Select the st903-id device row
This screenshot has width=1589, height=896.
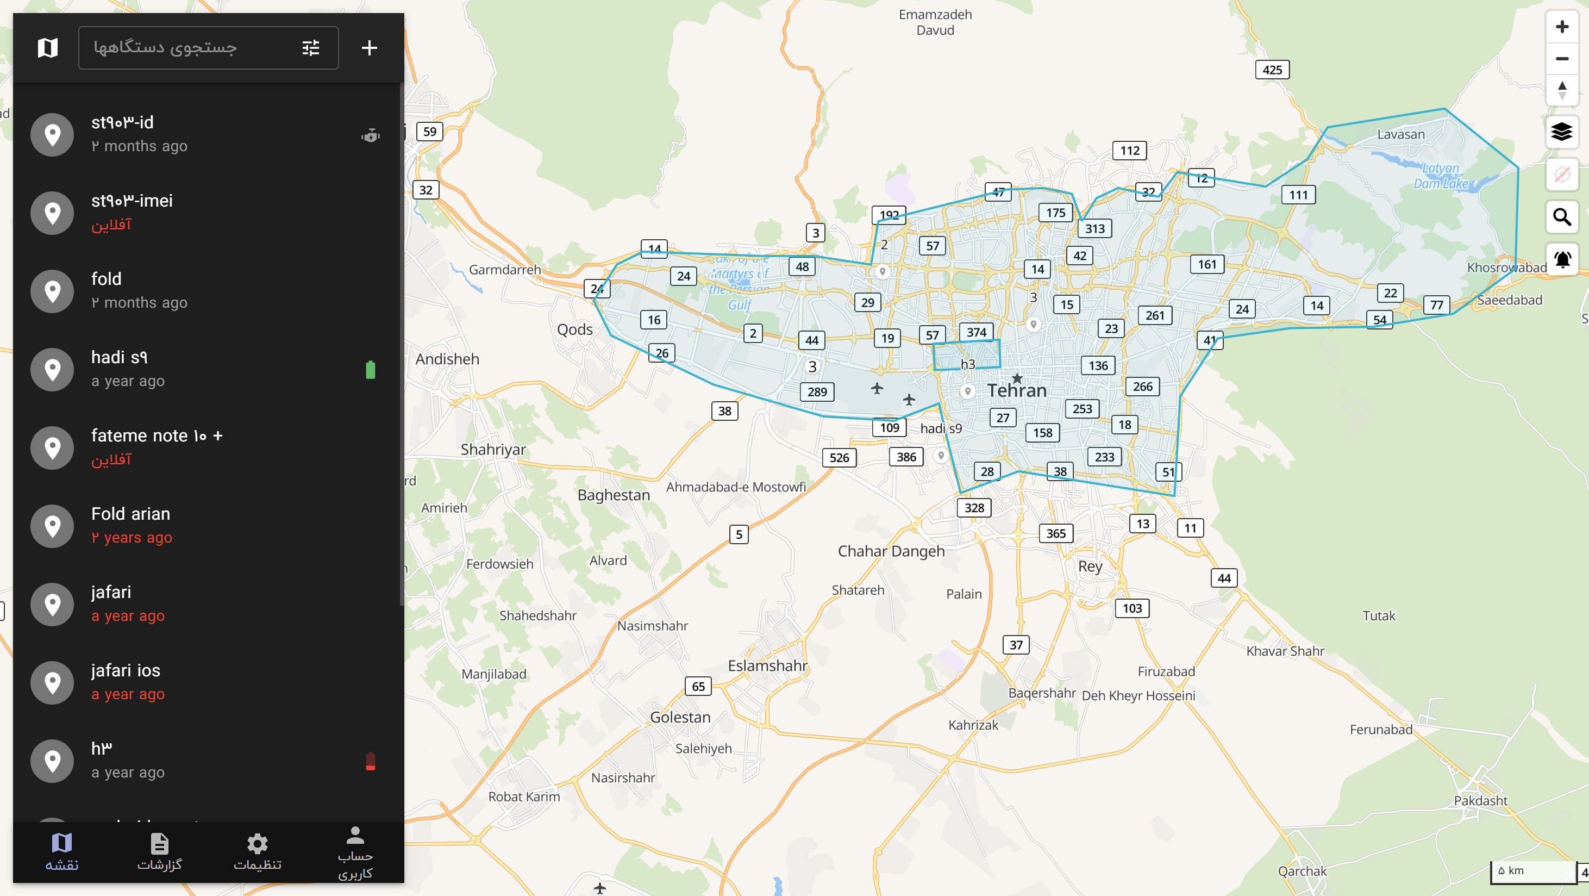[209, 134]
